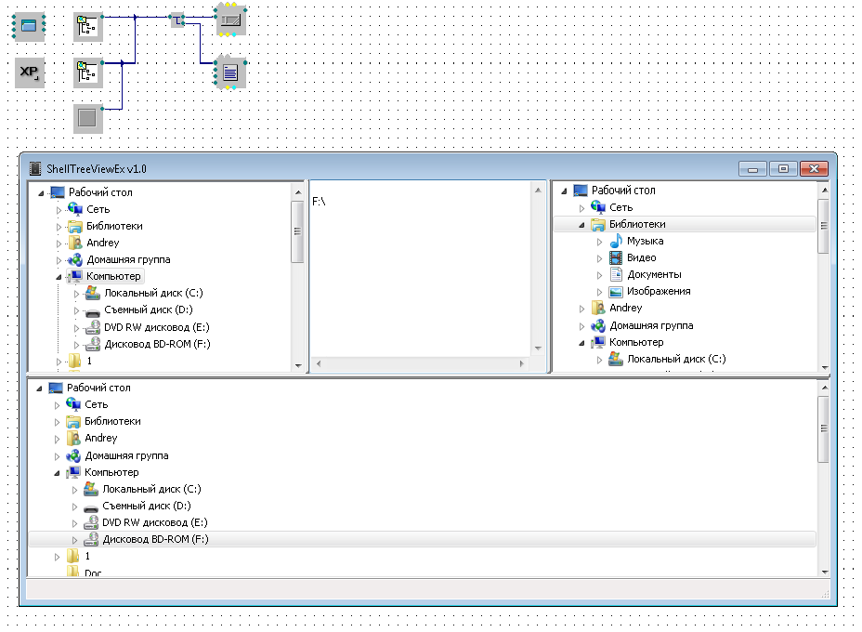Click the plain gray square component block
The width and height of the screenshot is (862, 632).
click(x=88, y=118)
